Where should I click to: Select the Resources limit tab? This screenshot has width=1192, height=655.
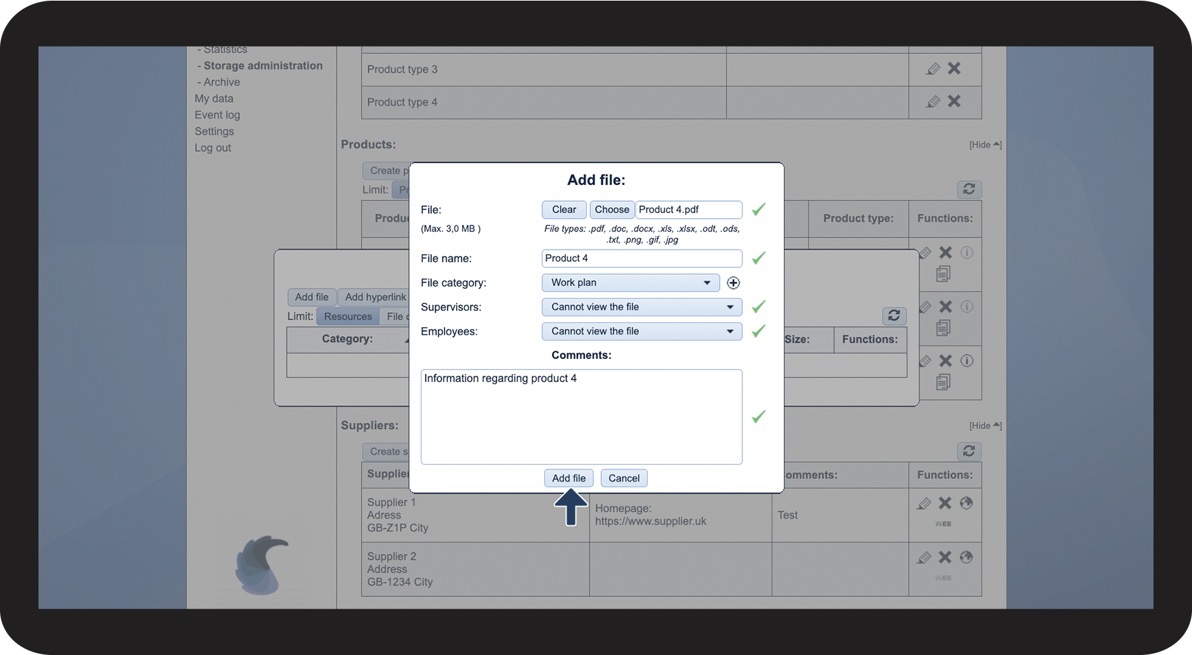click(347, 316)
